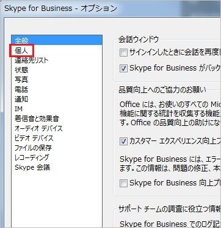Screen dimensions: 221x228
Task: Select 通知 in the list
Action: [21, 99]
